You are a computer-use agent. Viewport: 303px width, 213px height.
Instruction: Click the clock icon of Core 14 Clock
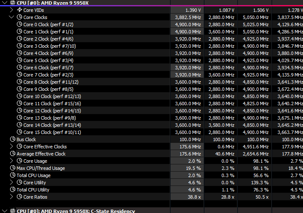coord(19,125)
